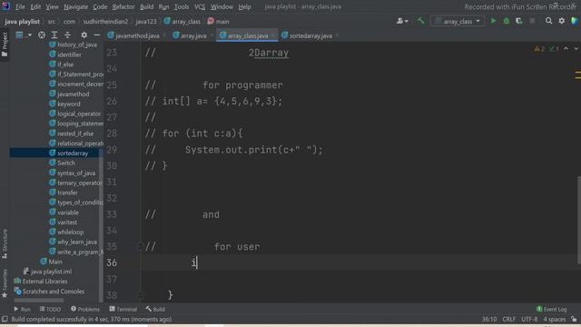Open the Build menu

coord(147,6)
